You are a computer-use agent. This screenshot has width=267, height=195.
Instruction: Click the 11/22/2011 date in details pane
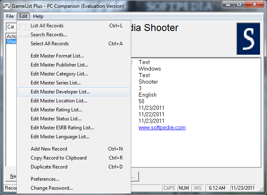(151, 115)
